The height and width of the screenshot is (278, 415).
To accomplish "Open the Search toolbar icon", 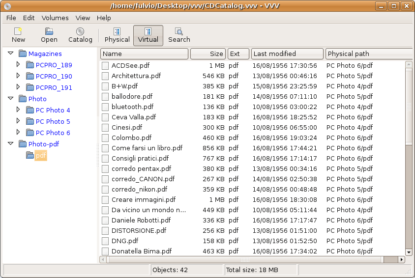I will coord(179,31).
